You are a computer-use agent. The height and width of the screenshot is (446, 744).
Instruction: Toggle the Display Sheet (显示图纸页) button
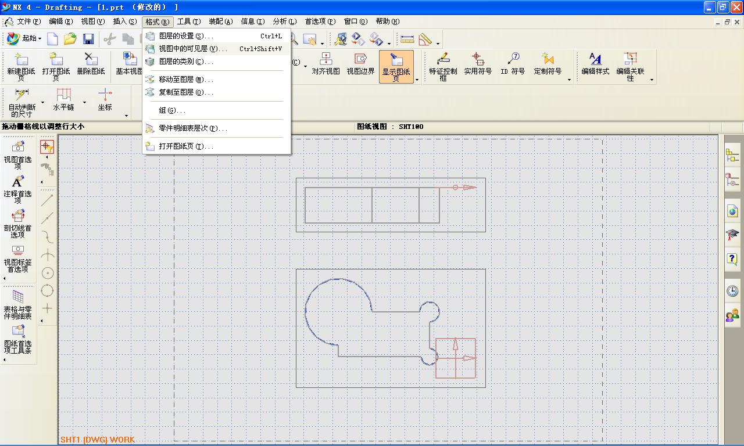point(396,66)
